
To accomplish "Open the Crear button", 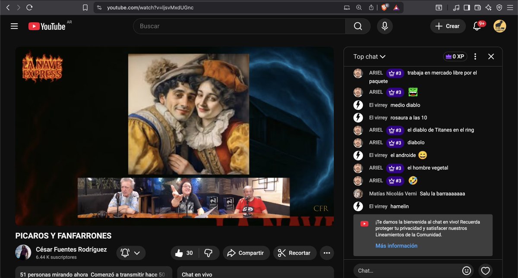I will pyautogui.click(x=448, y=26).
